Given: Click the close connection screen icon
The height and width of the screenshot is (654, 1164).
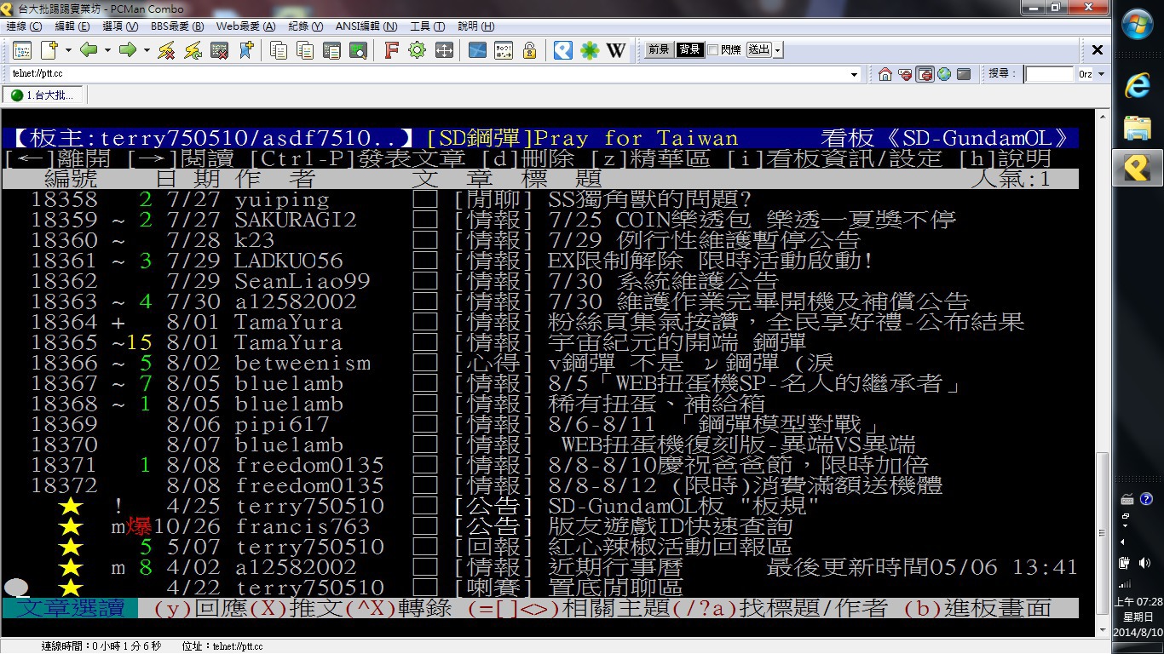Looking at the screenshot, I should [x=219, y=50].
